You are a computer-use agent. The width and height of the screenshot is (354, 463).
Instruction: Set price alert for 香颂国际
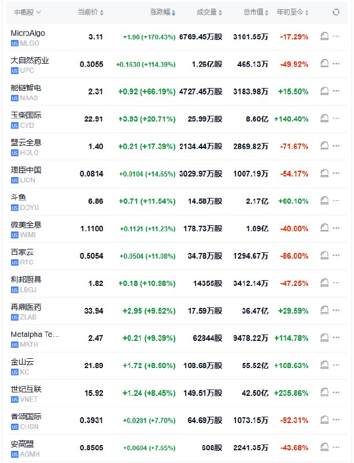coord(324,420)
